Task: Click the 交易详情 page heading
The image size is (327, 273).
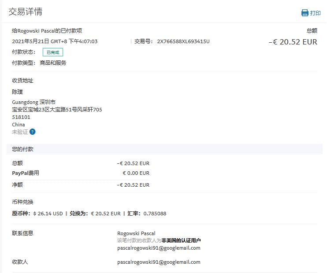Action: (26, 12)
